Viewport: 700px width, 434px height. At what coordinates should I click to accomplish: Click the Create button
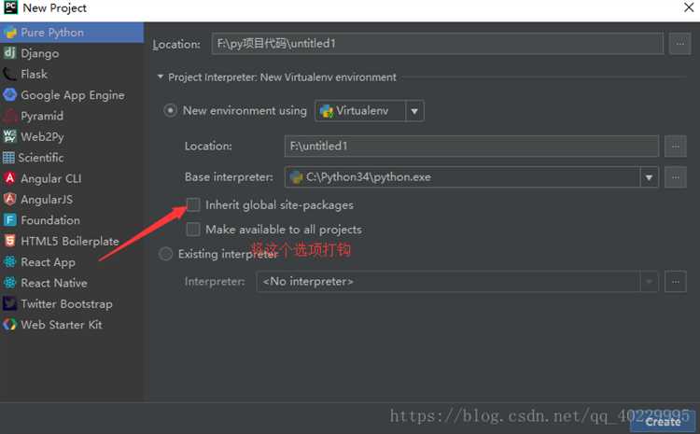[663, 422]
